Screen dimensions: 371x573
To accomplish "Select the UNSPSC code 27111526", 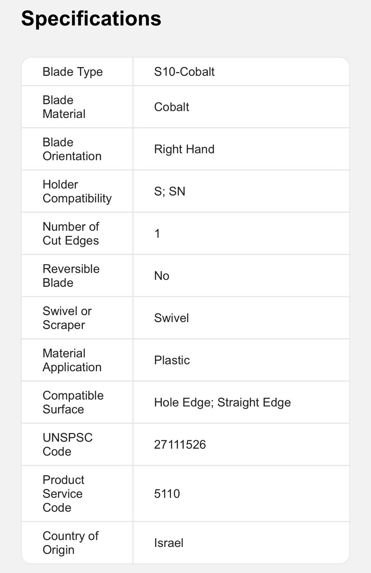I will pos(180,444).
